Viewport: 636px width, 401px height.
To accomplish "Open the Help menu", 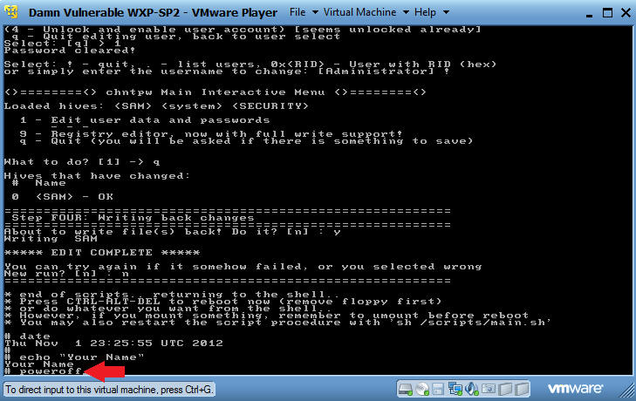I will click(x=425, y=12).
